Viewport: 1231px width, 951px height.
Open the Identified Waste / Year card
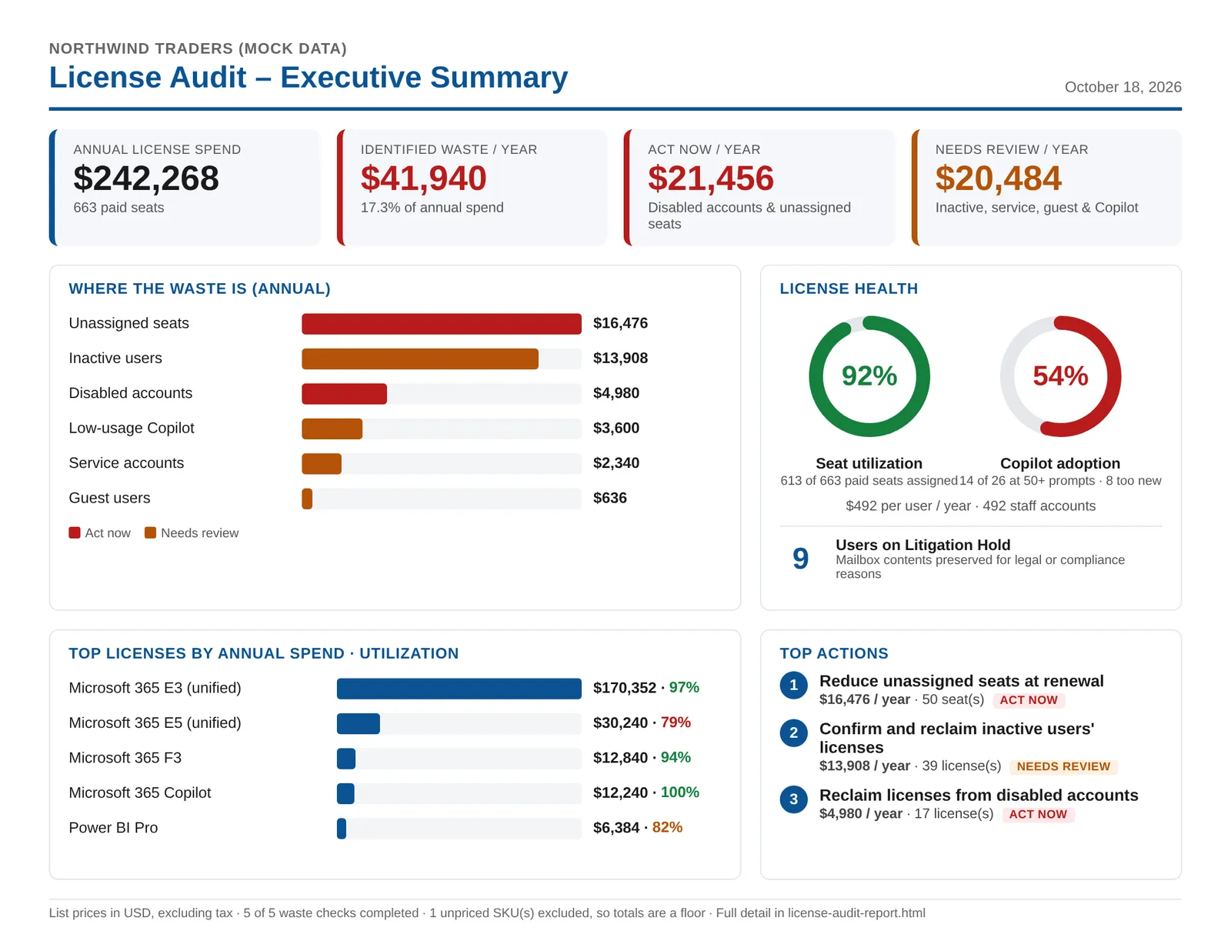[x=472, y=188]
